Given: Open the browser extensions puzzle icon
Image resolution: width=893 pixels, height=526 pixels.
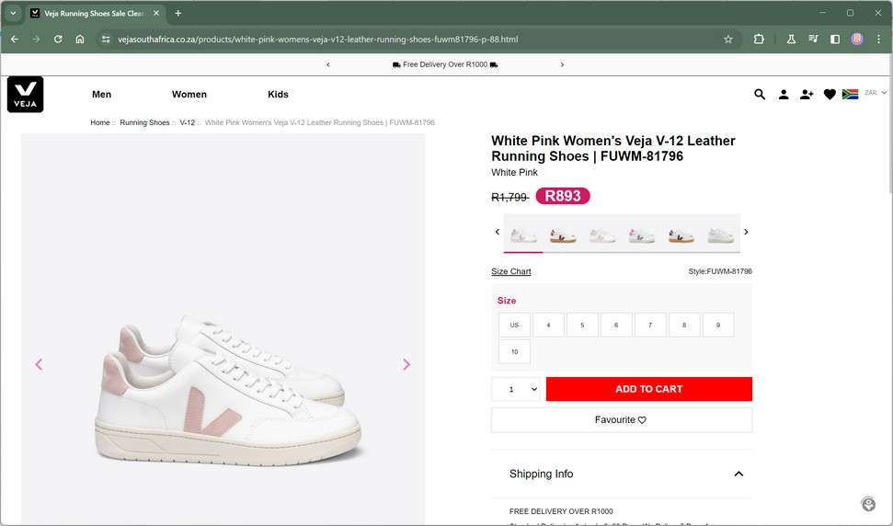Looking at the screenshot, I should tap(759, 40).
